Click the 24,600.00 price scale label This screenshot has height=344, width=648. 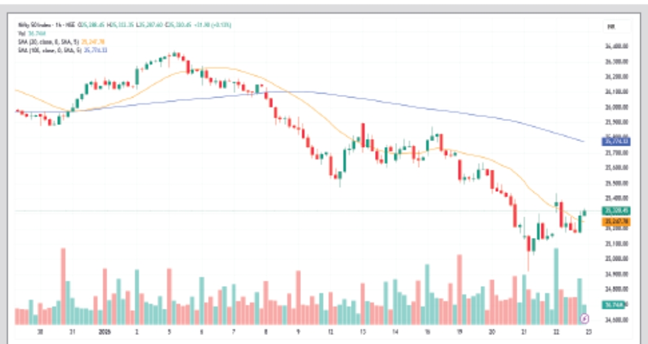tap(614, 319)
